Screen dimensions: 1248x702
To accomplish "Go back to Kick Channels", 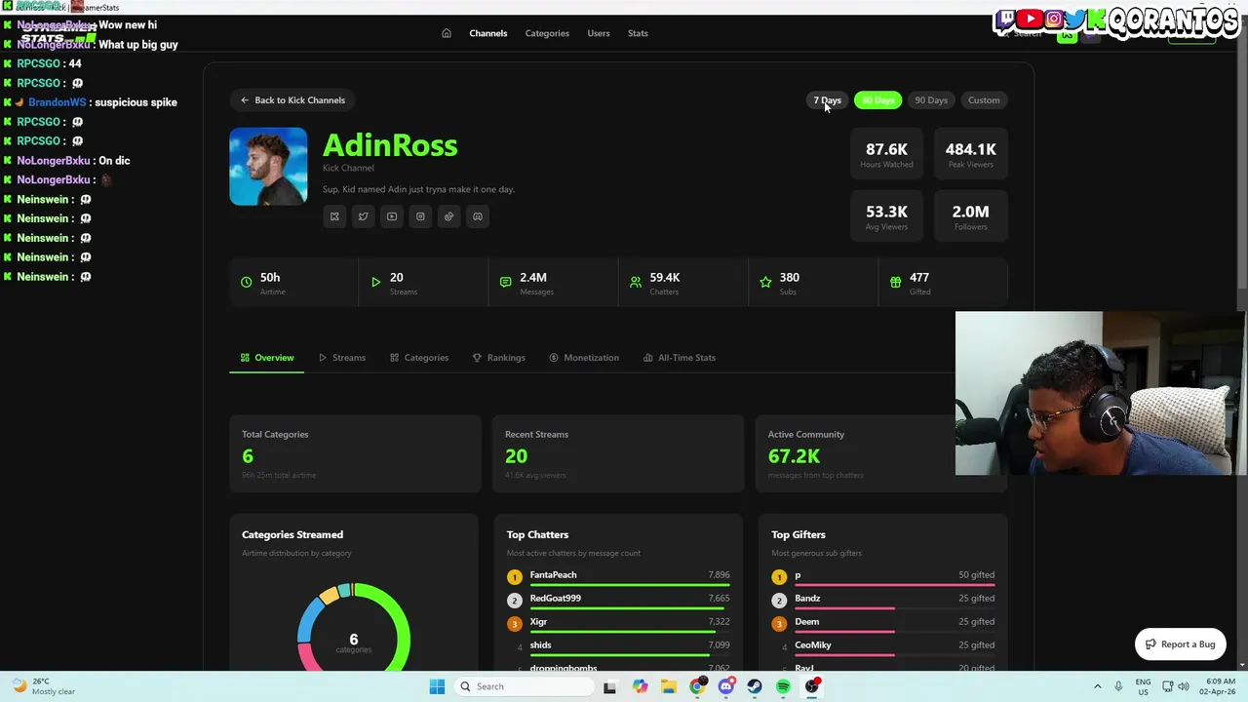I will (292, 100).
